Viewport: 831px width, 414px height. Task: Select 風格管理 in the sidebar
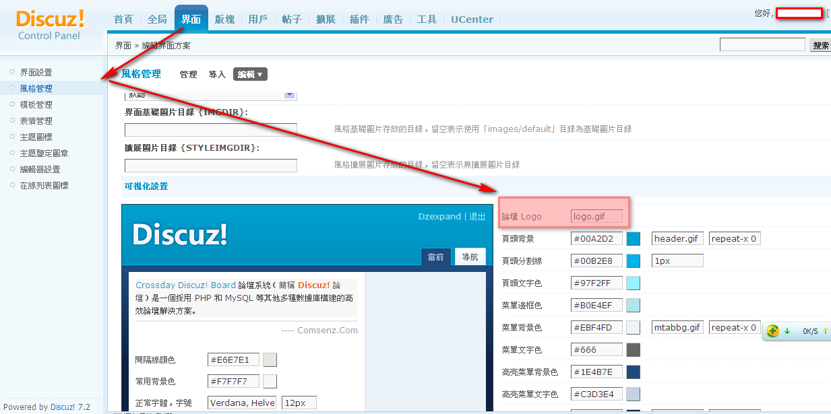[36, 88]
